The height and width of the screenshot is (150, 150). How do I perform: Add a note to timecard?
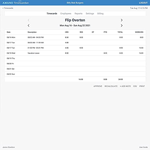[x=125, y=86]
